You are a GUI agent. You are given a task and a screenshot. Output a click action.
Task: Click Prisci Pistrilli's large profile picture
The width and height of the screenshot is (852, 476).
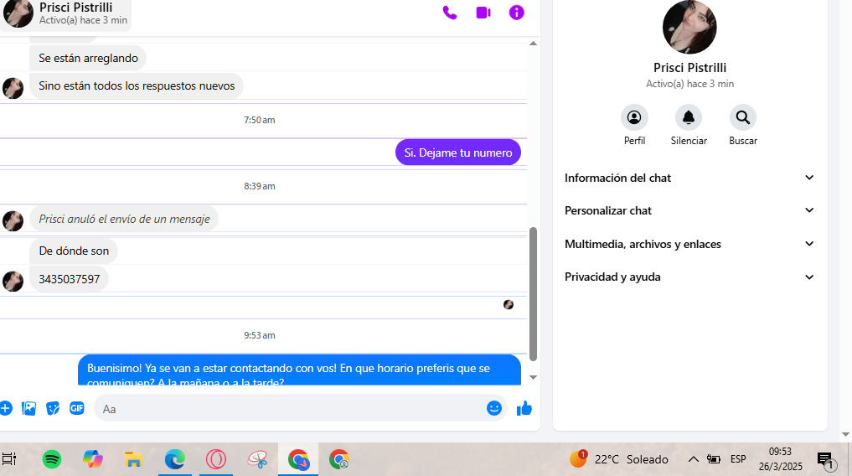[x=689, y=27]
